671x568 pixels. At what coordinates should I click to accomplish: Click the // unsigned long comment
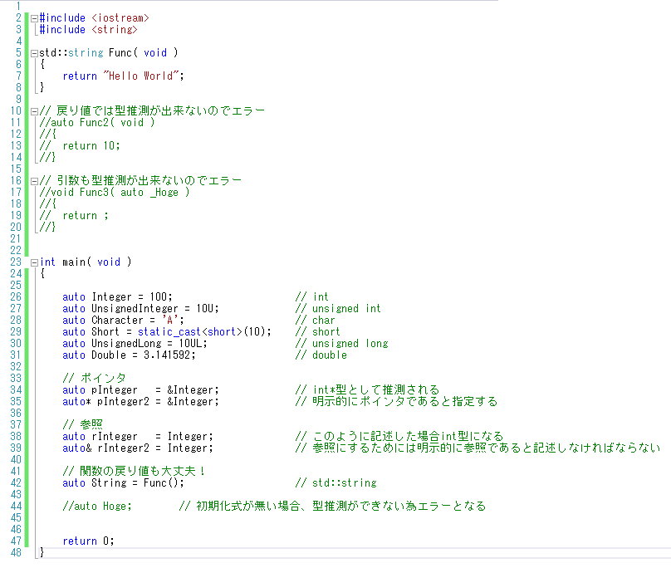(342, 343)
